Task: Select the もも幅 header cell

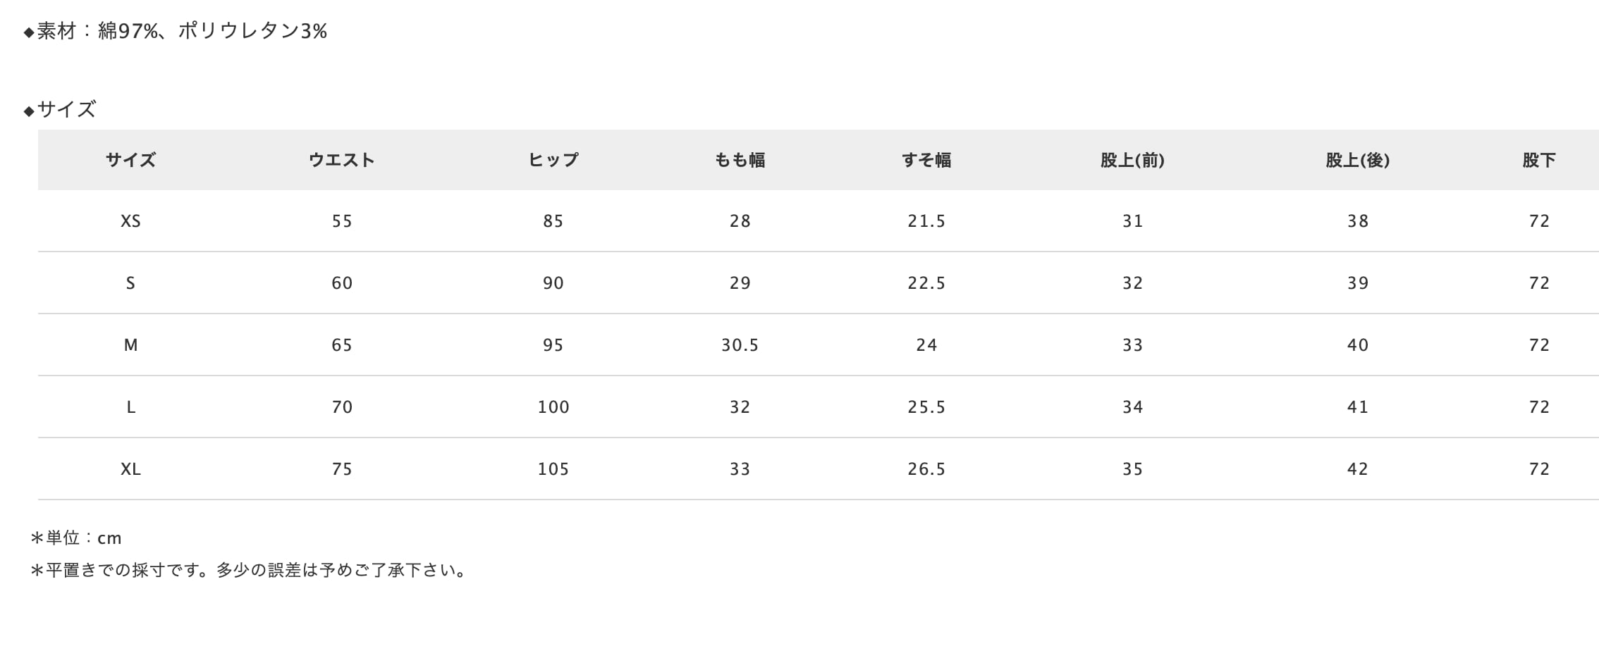Action: (740, 161)
